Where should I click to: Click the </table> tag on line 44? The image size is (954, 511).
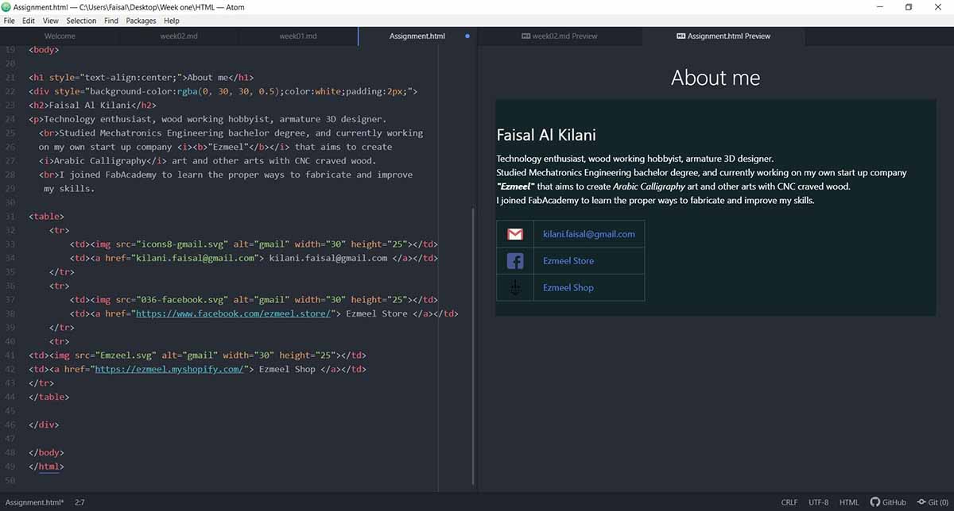pos(48,397)
